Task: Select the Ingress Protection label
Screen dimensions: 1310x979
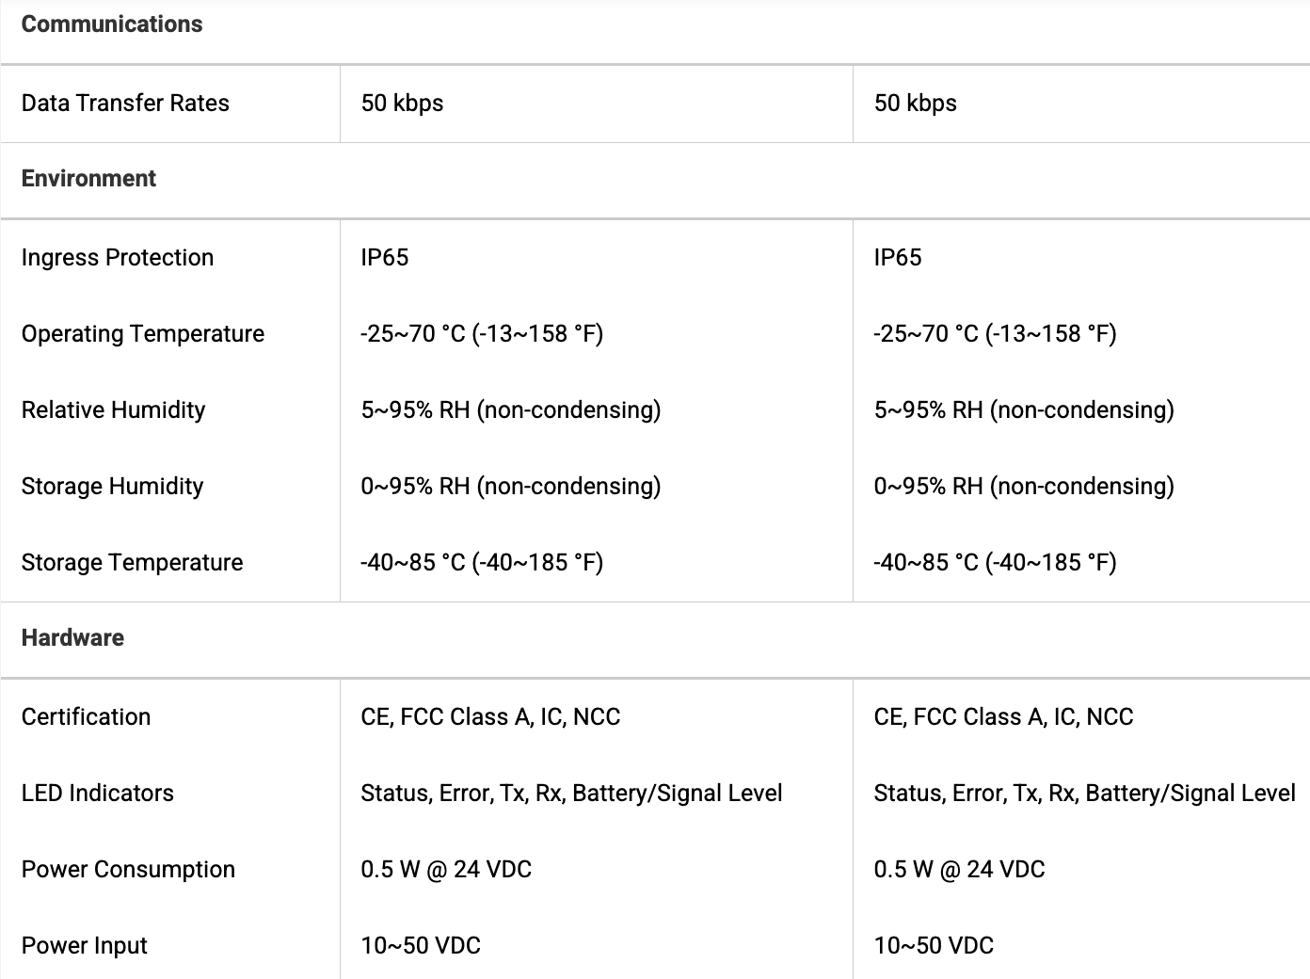Action: click(x=118, y=258)
